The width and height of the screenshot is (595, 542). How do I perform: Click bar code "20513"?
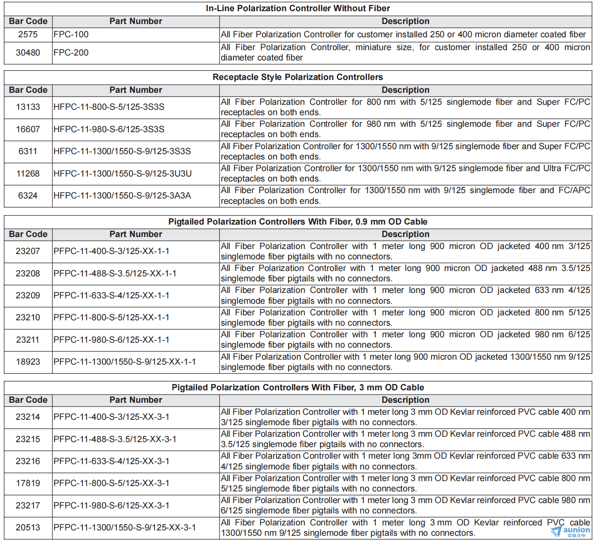(28, 527)
